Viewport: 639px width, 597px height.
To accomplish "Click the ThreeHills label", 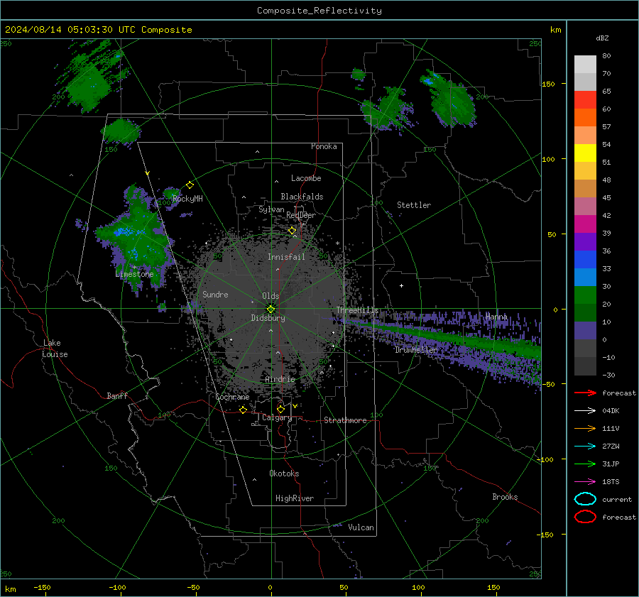I will [357, 310].
